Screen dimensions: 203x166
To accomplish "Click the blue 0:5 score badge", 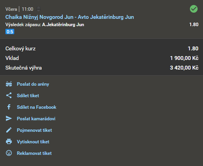I will [x=10, y=32].
